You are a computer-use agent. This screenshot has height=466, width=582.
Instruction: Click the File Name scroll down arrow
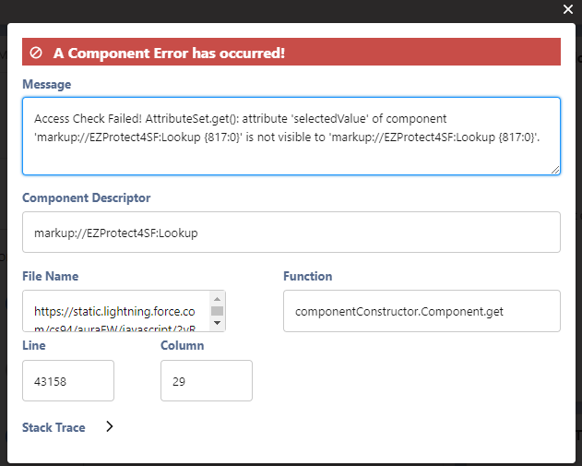[217, 323]
